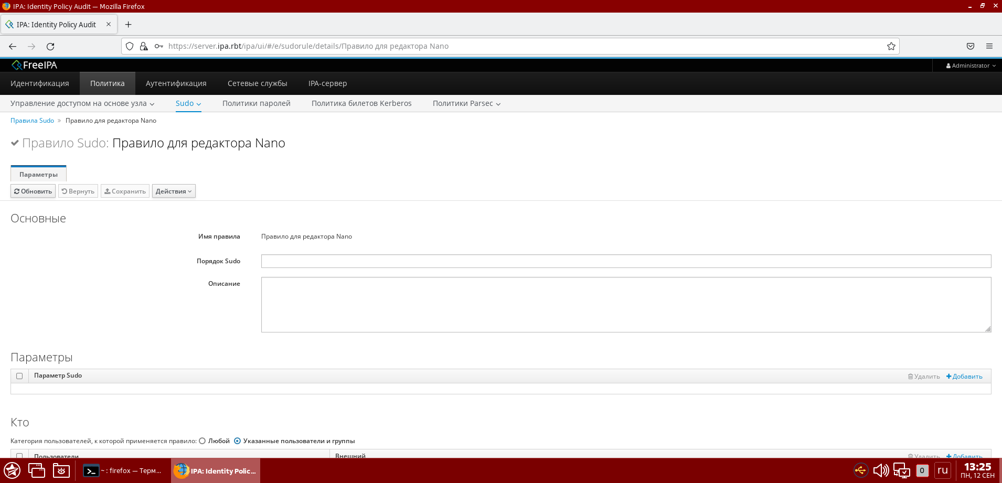Select Указанные пользователи и группы radio option
The width and height of the screenshot is (1002, 483).
pyautogui.click(x=237, y=441)
